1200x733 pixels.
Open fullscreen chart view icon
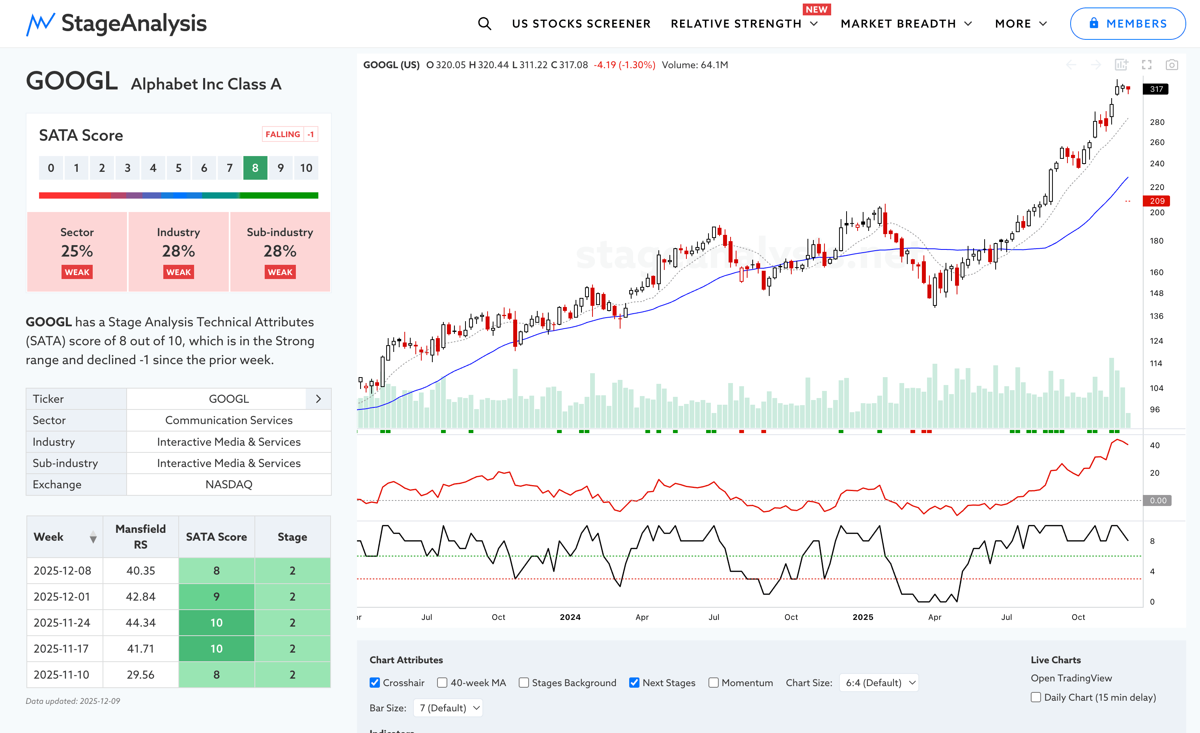tap(1146, 65)
